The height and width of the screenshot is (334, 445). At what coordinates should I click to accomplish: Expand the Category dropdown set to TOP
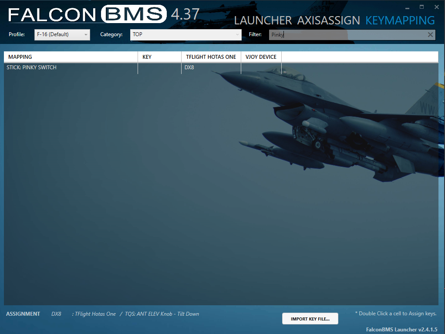click(186, 35)
